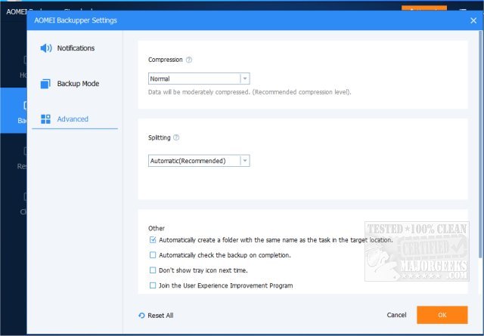Screen dimensions: 484x336
Task: Expand the Compression level dropdown arrow
Action: 245,79
